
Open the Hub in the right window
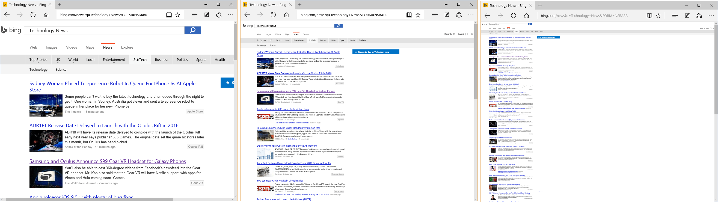coord(675,16)
